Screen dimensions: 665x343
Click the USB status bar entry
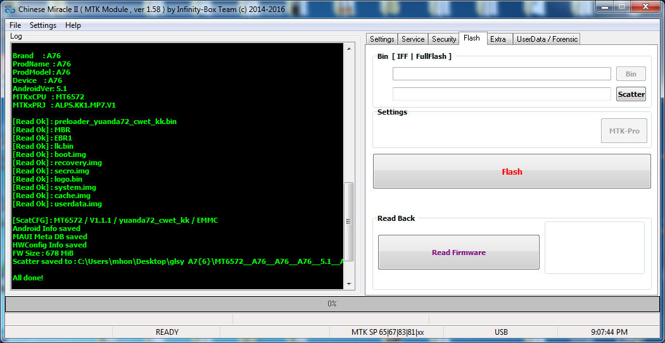(x=501, y=332)
